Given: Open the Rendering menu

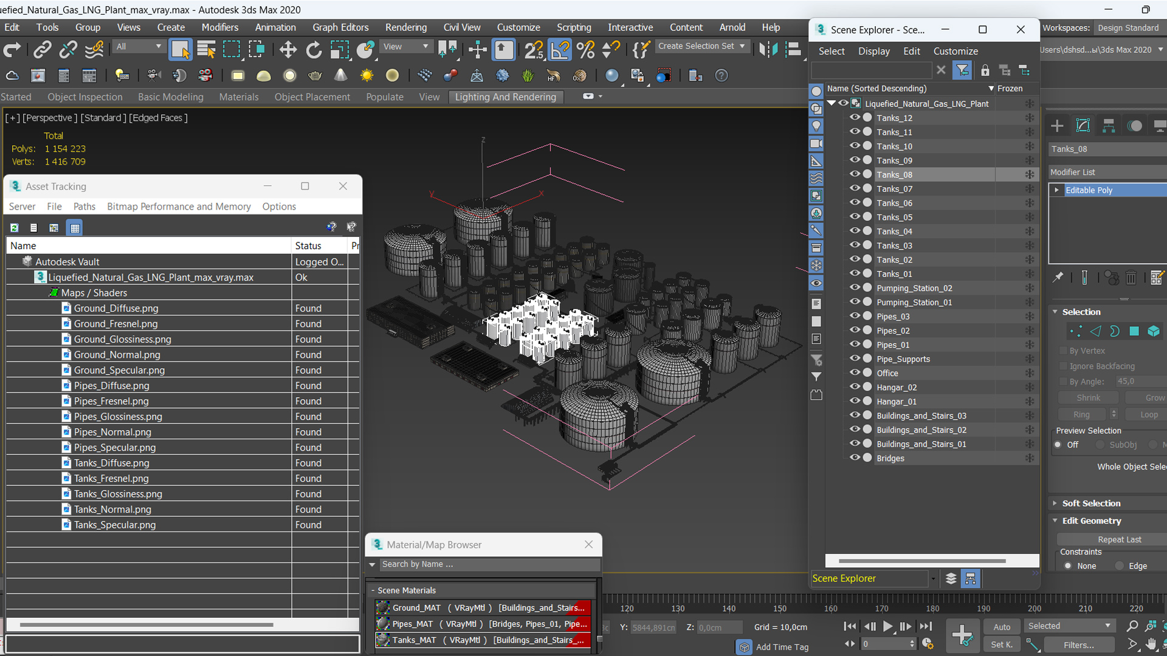Looking at the screenshot, I should (405, 27).
